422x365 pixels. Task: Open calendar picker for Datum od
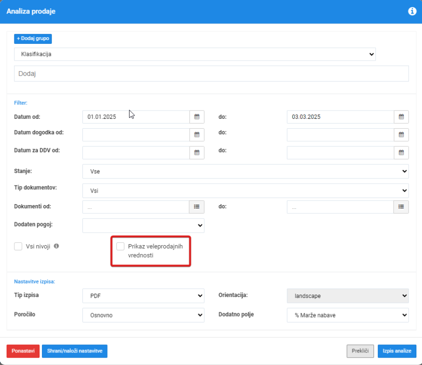(197, 117)
